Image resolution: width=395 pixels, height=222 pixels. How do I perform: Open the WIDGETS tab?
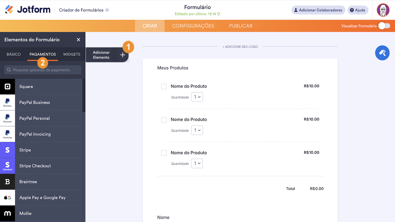(72, 54)
